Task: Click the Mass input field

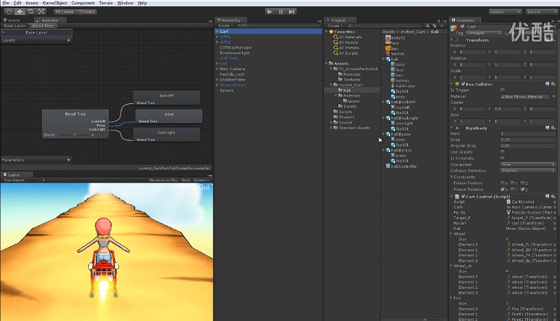Action: [528, 133]
